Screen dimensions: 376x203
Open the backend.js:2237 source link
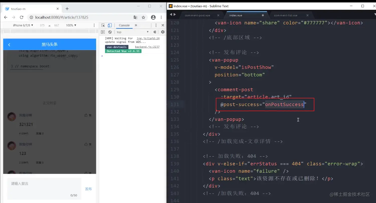147,47
